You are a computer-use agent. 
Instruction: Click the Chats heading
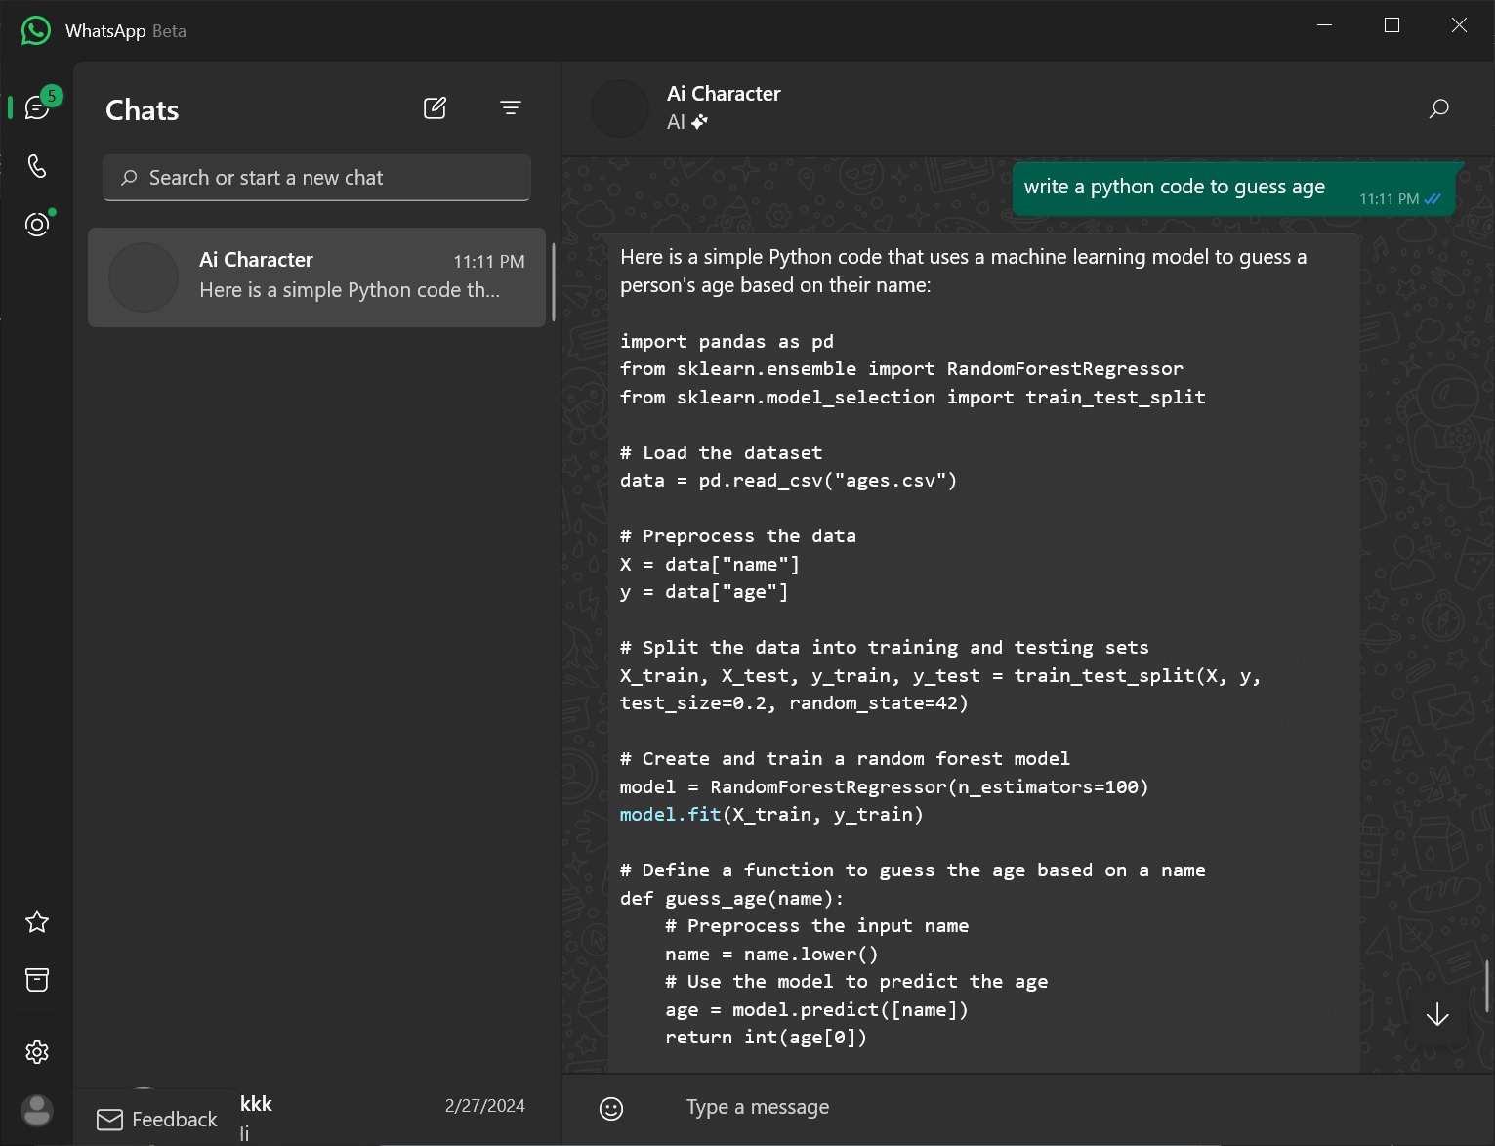point(143,110)
